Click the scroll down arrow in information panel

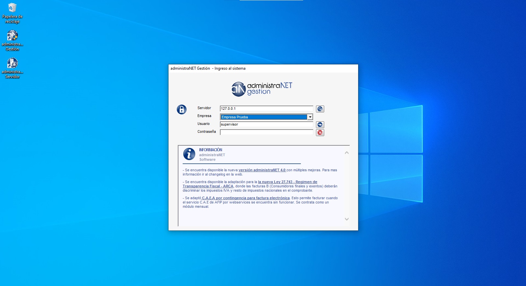[347, 219]
